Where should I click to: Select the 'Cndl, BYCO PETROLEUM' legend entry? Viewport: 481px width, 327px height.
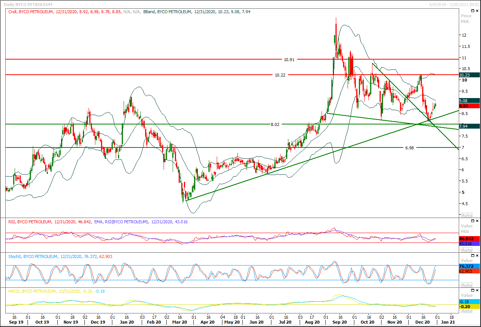[31, 12]
